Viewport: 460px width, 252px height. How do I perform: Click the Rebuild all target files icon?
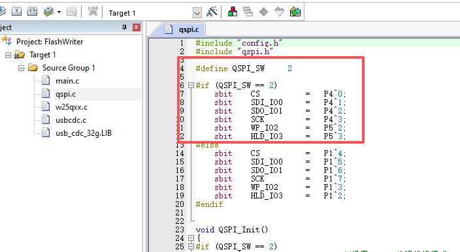[x=32, y=12]
